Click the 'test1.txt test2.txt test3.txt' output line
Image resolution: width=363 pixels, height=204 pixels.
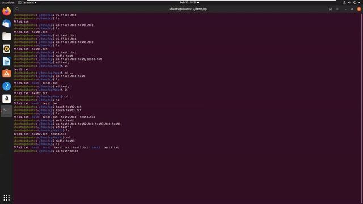[40, 134]
